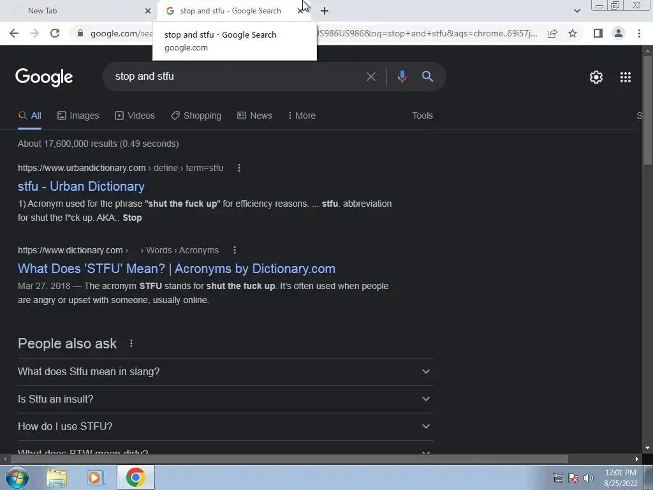Expand How do I use STFU question

(x=226, y=427)
